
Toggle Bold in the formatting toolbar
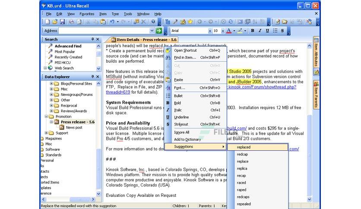(x=253, y=31)
